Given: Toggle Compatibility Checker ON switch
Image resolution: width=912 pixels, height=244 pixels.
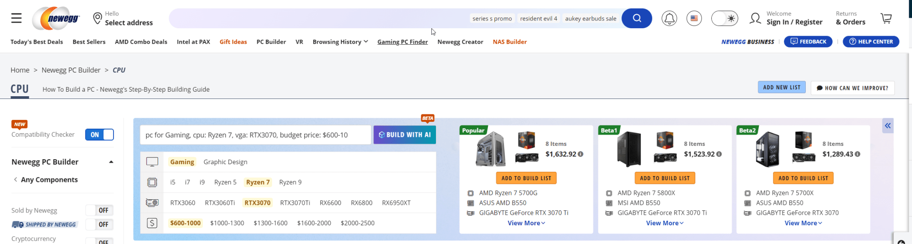Looking at the screenshot, I should point(99,135).
